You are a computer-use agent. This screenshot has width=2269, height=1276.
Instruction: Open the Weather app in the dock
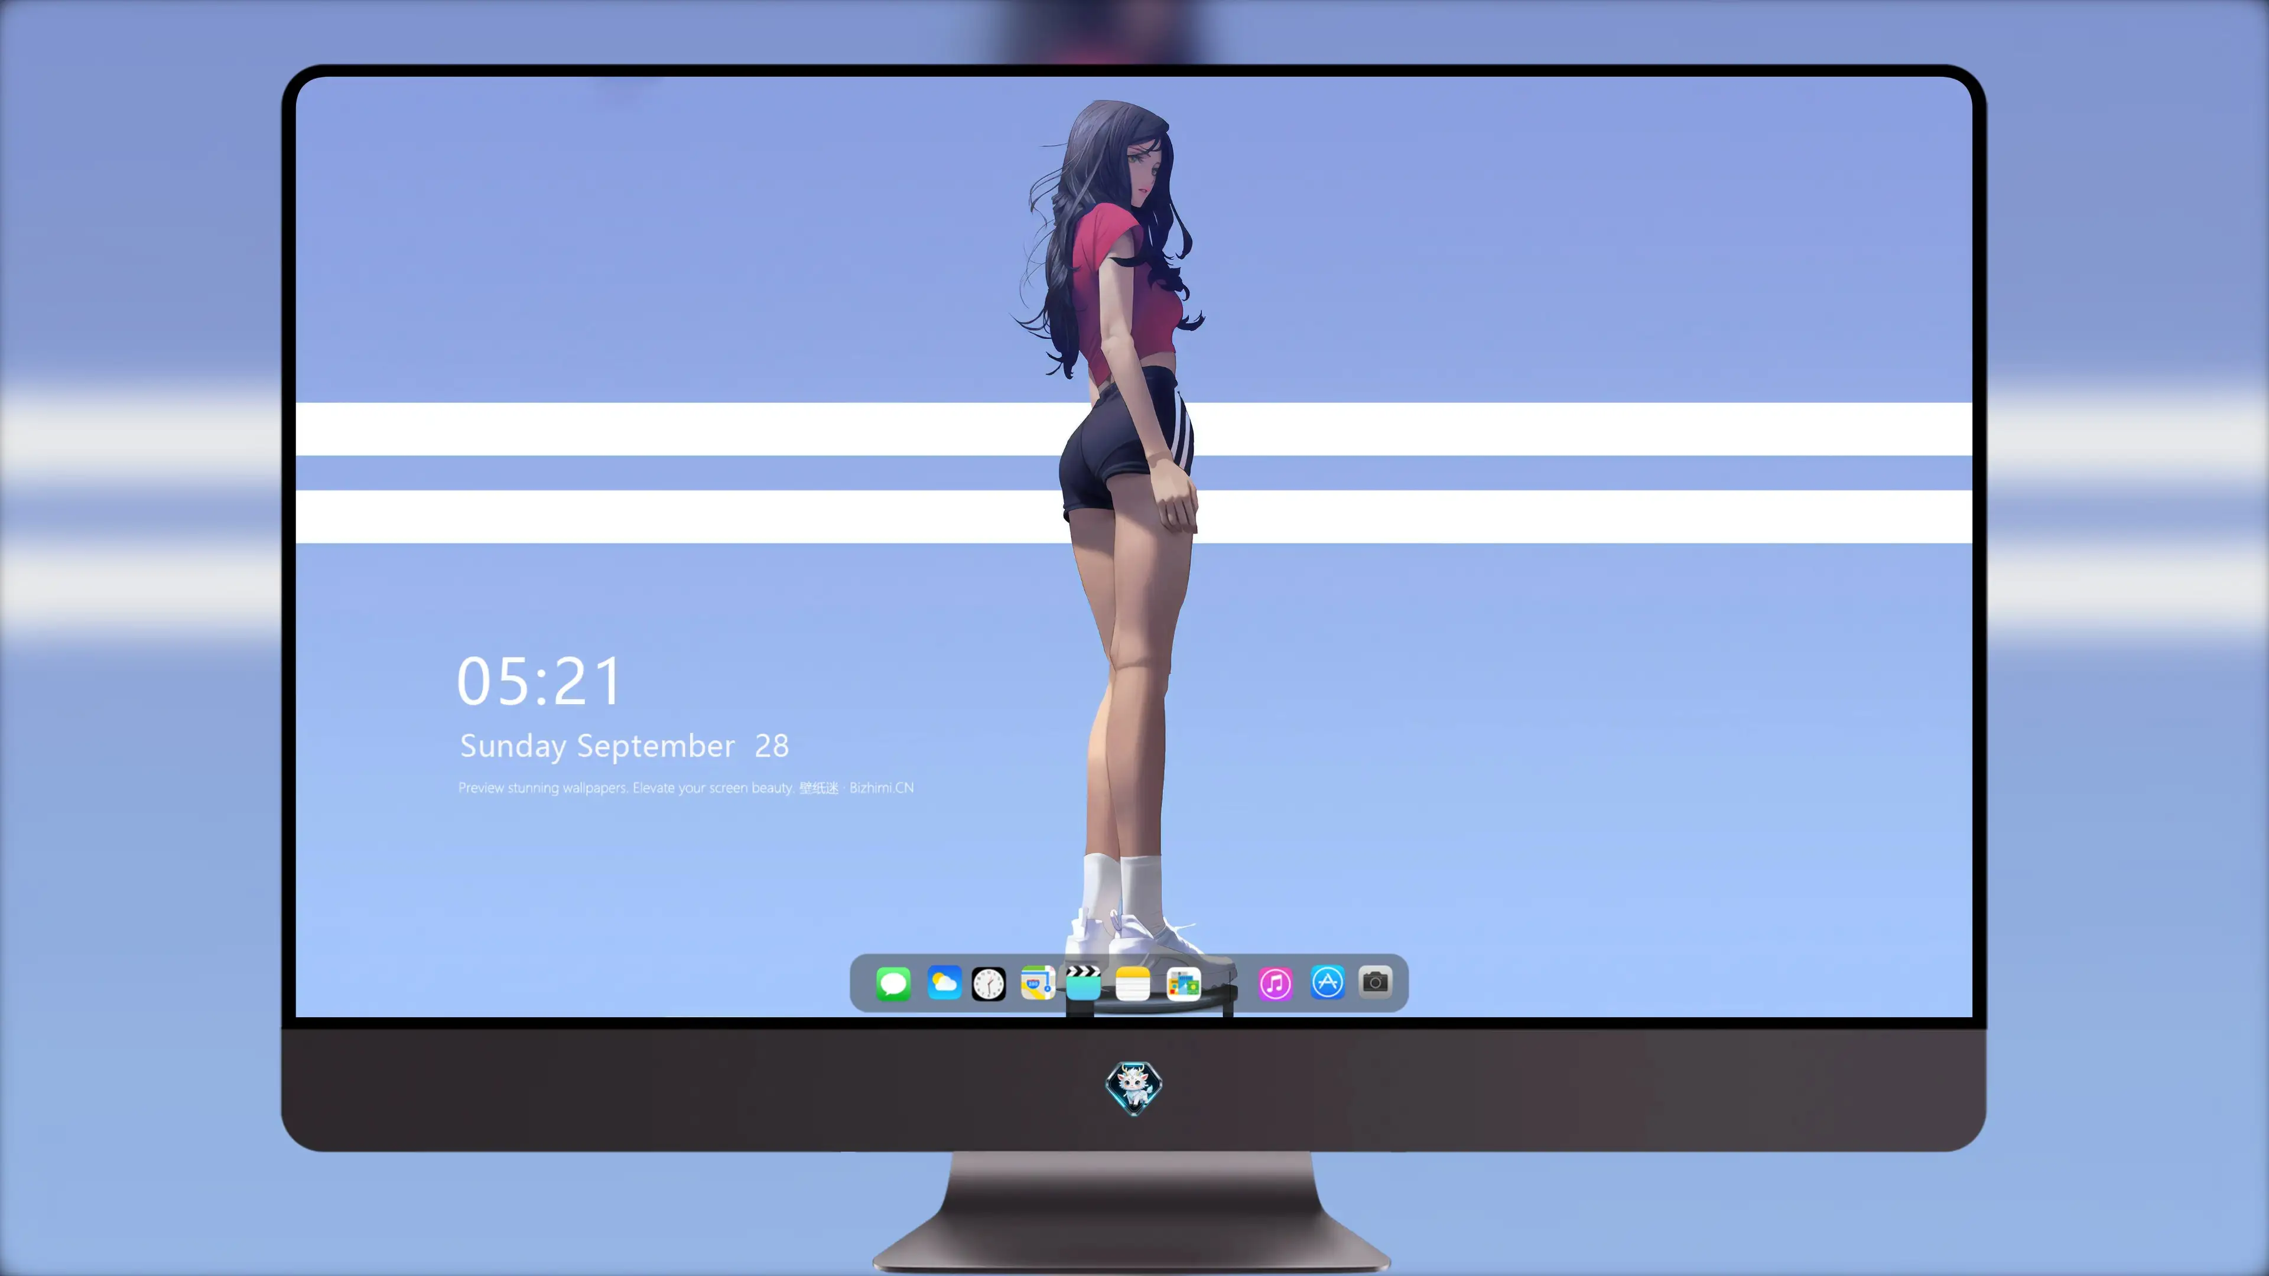click(x=944, y=984)
